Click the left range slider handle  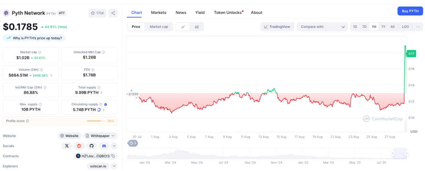(393, 153)
